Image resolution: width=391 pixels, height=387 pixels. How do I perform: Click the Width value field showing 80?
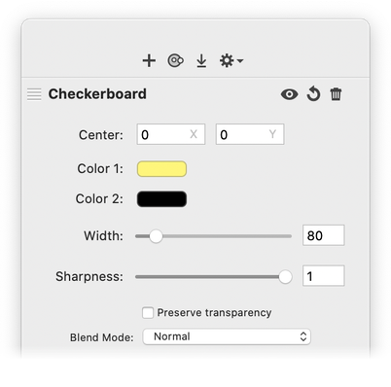click(x=324, y=235)
